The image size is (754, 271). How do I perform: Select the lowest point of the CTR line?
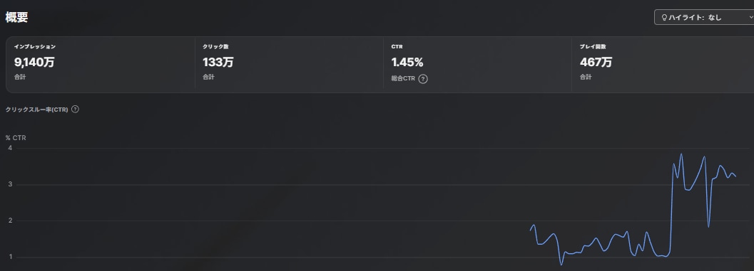561,264
